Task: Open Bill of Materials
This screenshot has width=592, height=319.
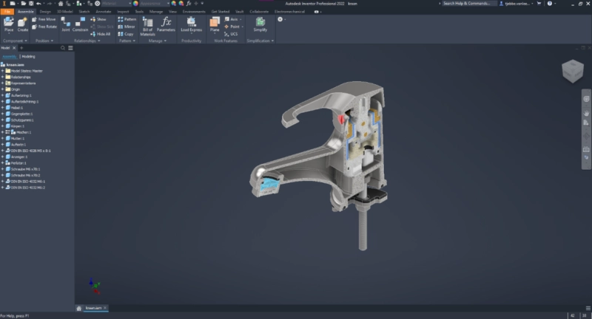Action: [147, 27]
